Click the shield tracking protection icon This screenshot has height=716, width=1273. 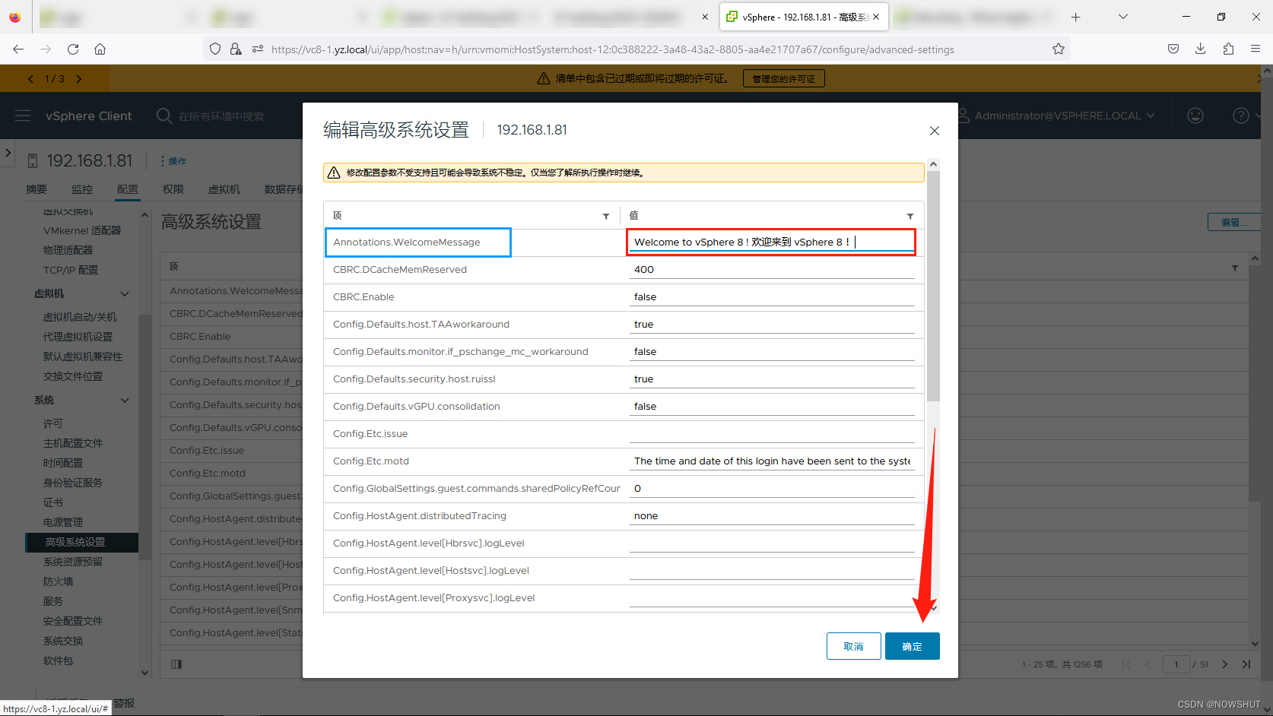click(x=215, y=49)
